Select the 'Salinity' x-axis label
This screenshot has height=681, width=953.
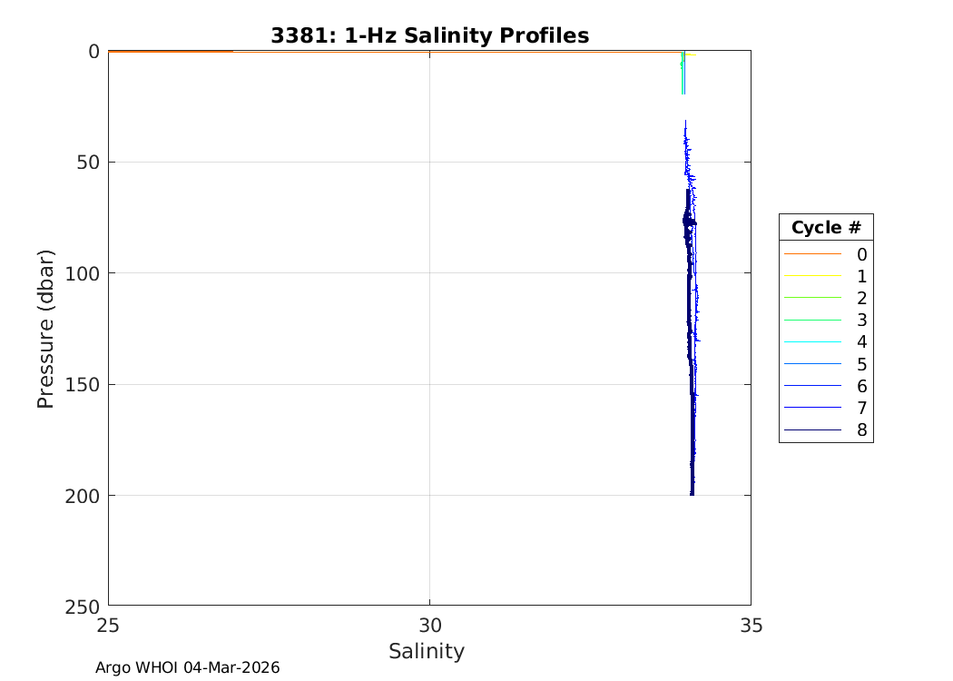tap(427, 651)
